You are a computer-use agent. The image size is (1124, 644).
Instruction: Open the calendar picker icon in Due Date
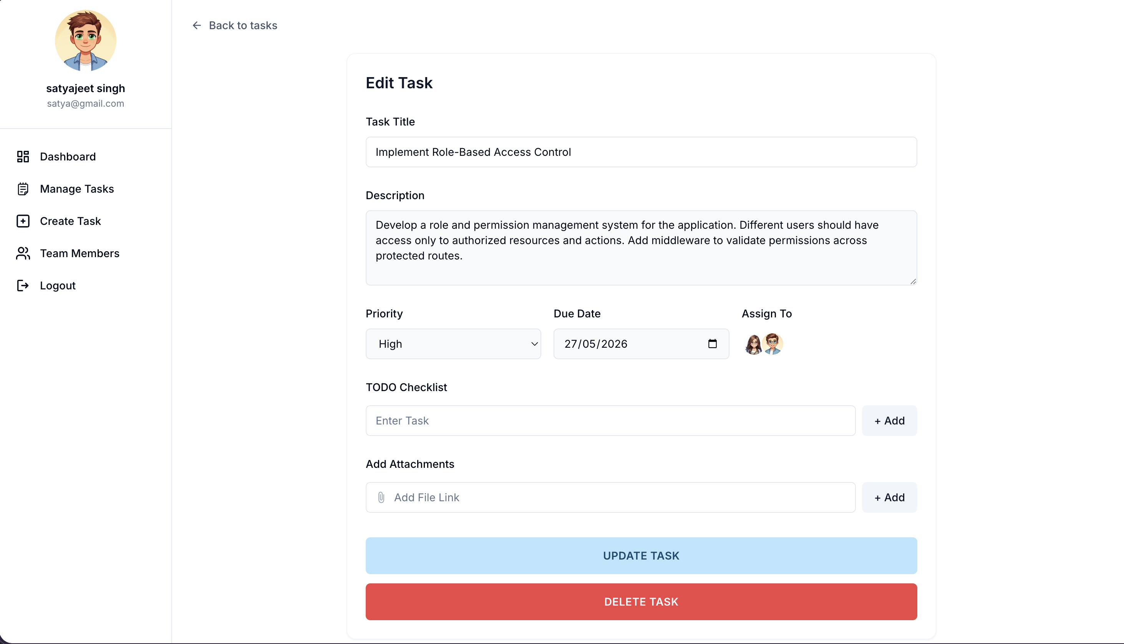pos(712,343)
